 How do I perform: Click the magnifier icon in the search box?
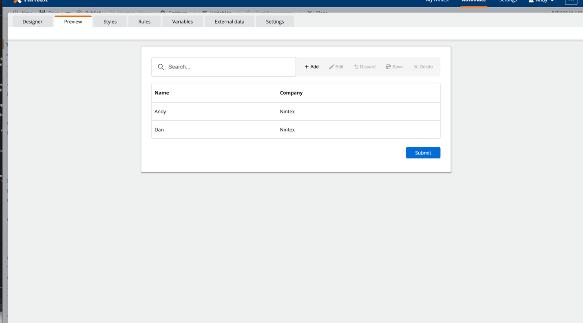(x=161, y=66)
